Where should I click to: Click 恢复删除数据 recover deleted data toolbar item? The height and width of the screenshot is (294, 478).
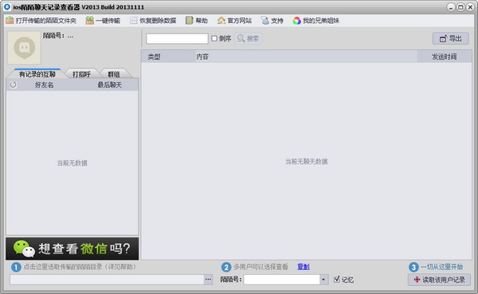coord(153,21)
